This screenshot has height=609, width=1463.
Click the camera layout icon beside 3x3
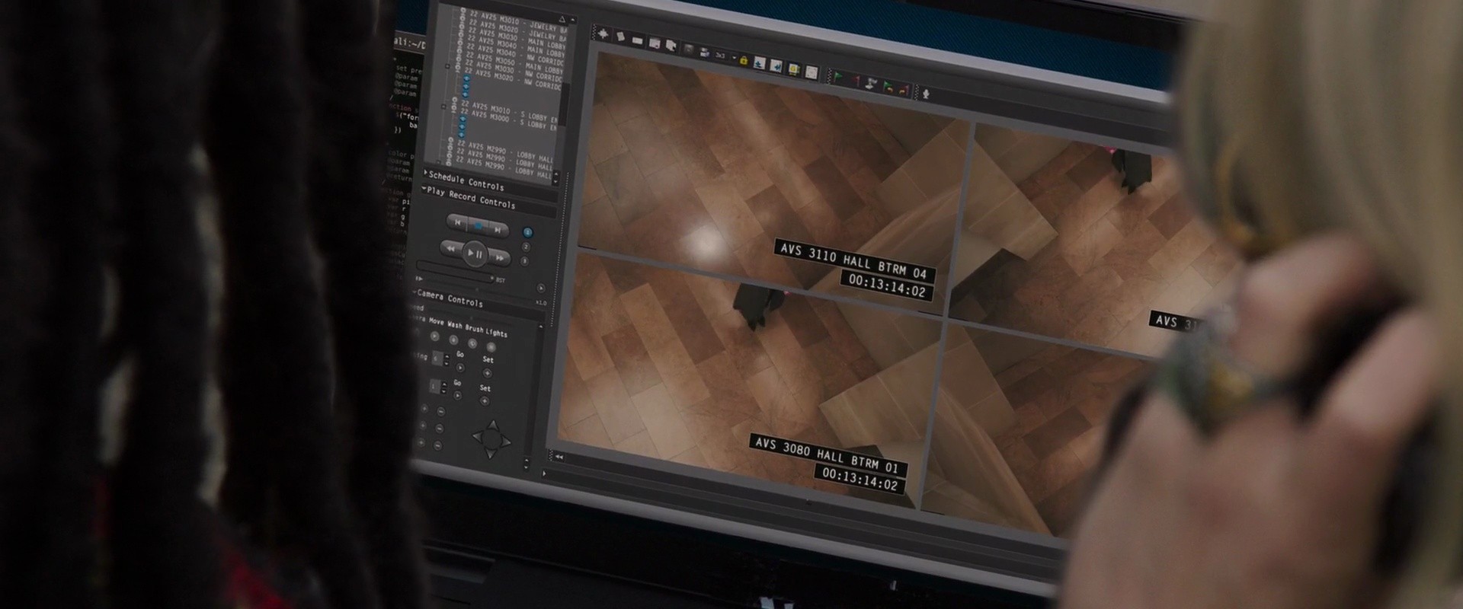tap(705, 53)
